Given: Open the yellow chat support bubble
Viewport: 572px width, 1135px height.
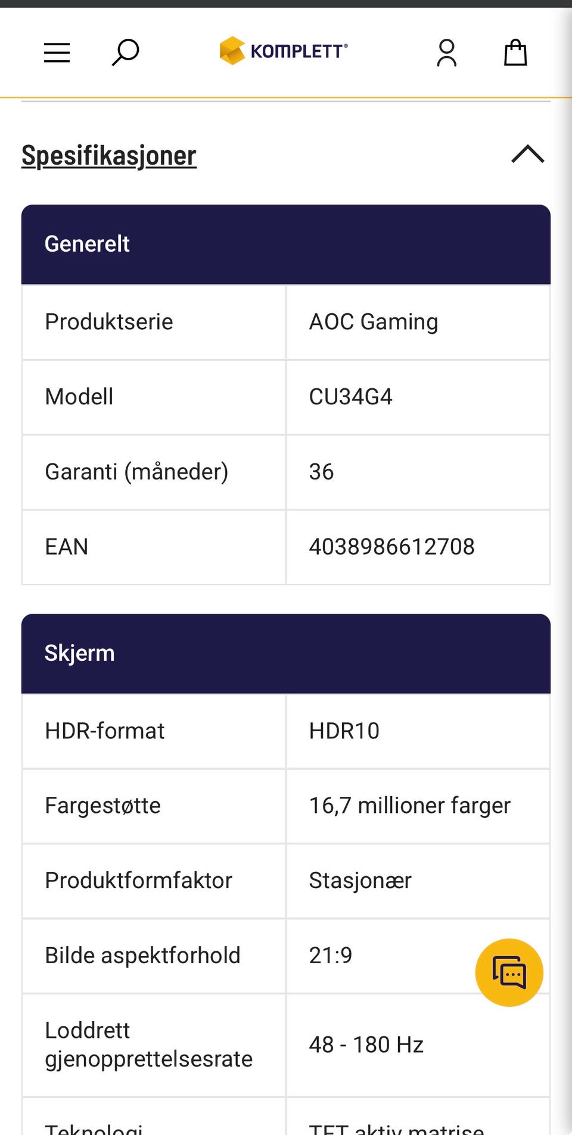Looking at the screenshot, I should [x=509, y=973].
